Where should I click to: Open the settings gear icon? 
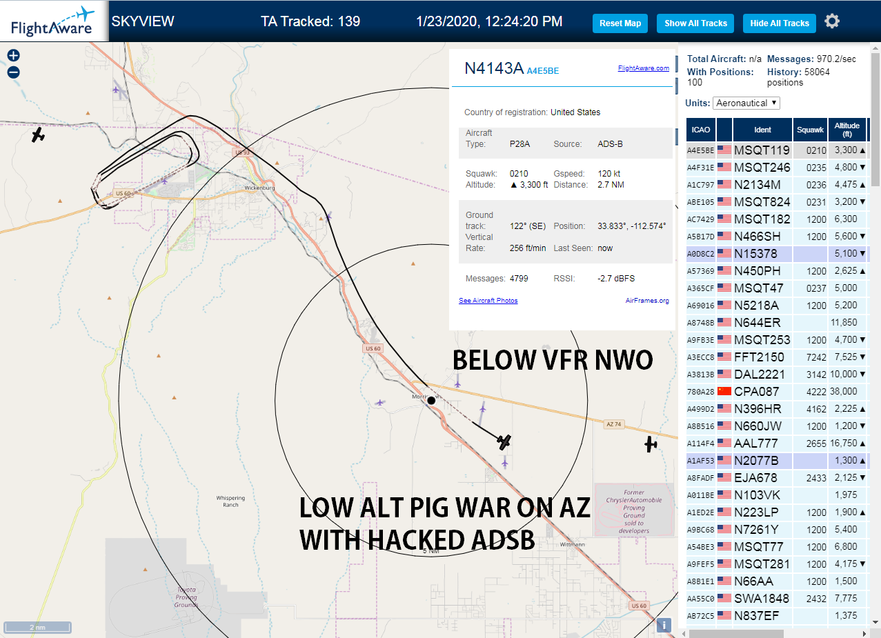[x=832, y=21]
